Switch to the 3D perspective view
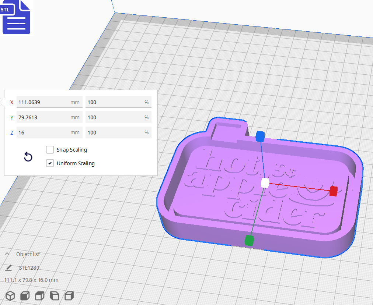 (10, 295)
